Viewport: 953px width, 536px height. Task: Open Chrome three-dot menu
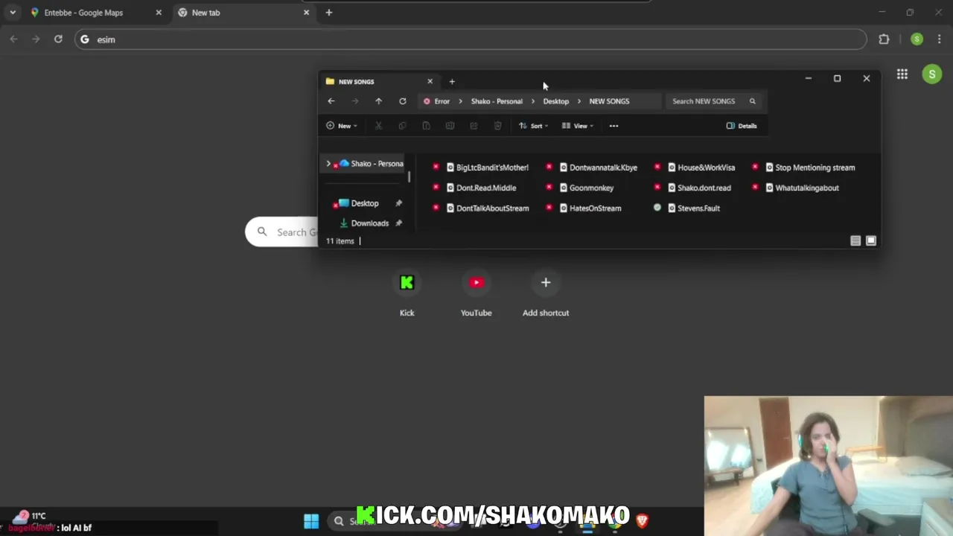point(939,39)
